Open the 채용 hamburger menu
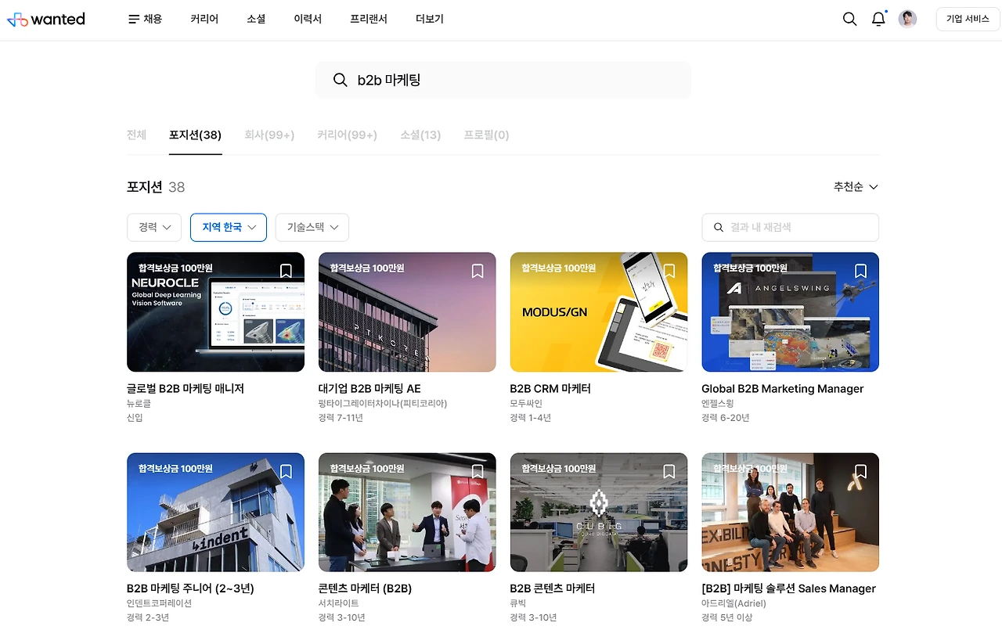Viewport: 1002px width, 637px height. coord(145,19)
